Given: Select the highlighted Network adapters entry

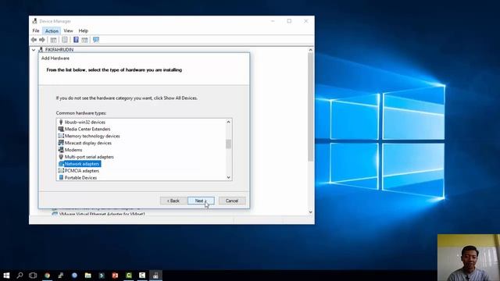Looking at the screenshot, I should (82, 164).
